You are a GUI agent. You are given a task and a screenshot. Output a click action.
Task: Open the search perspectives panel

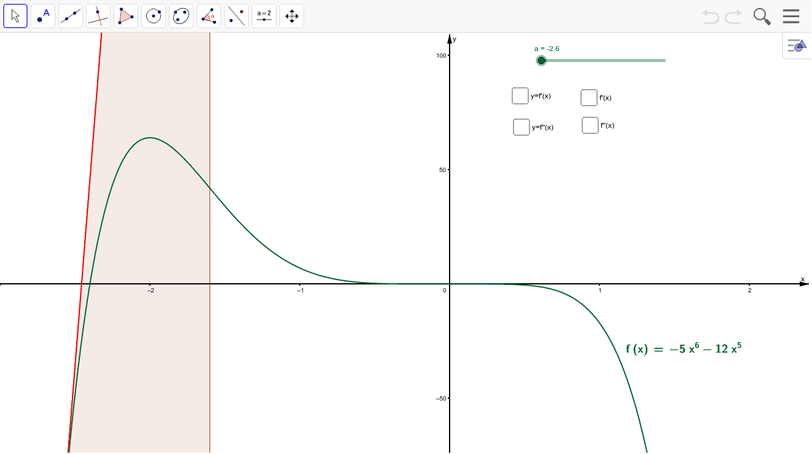click(762, 16)
